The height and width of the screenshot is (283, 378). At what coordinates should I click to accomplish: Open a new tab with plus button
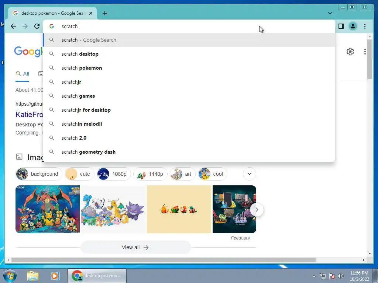click(x=104, y=13)
